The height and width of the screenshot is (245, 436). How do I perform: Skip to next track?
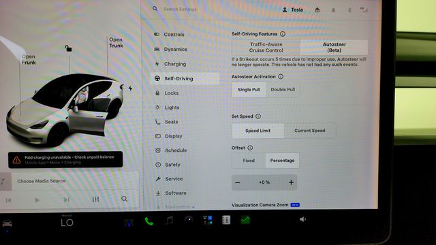tap(66, 199)
